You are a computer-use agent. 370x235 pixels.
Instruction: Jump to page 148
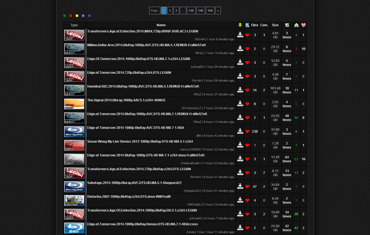tap(191, 11)
